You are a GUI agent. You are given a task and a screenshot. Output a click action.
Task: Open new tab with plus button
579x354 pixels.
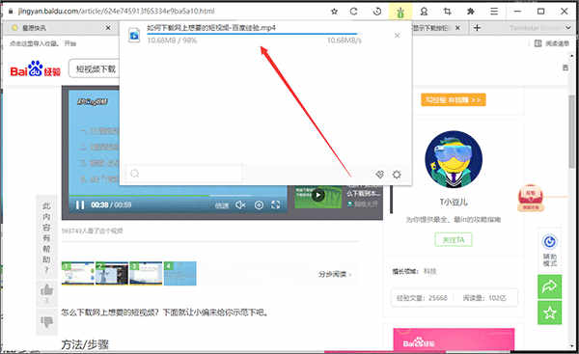tap(477, 28)
